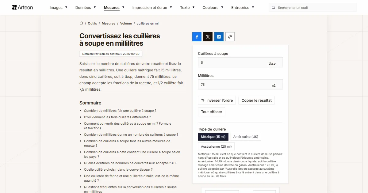Go to home via breadcrumb house icon
Screen dimensions: 368x193
coord(81,23)
